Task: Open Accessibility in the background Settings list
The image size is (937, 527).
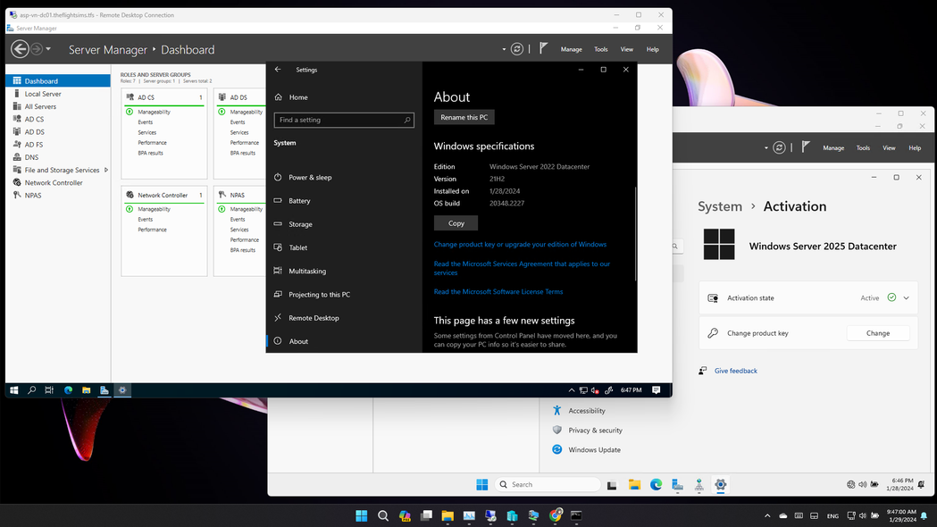Action: click(587, 411)
